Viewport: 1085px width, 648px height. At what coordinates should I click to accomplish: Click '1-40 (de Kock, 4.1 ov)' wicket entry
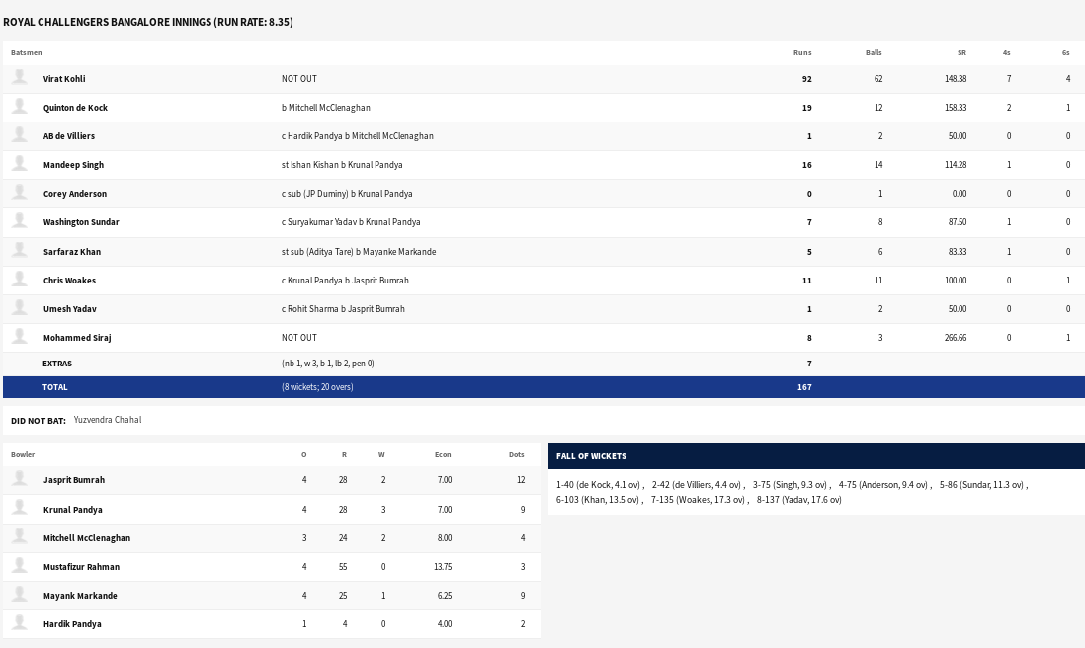[x=599, y=485]
